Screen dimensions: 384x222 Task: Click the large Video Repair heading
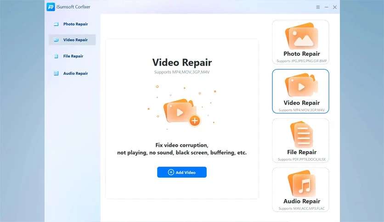click(182, 62)
